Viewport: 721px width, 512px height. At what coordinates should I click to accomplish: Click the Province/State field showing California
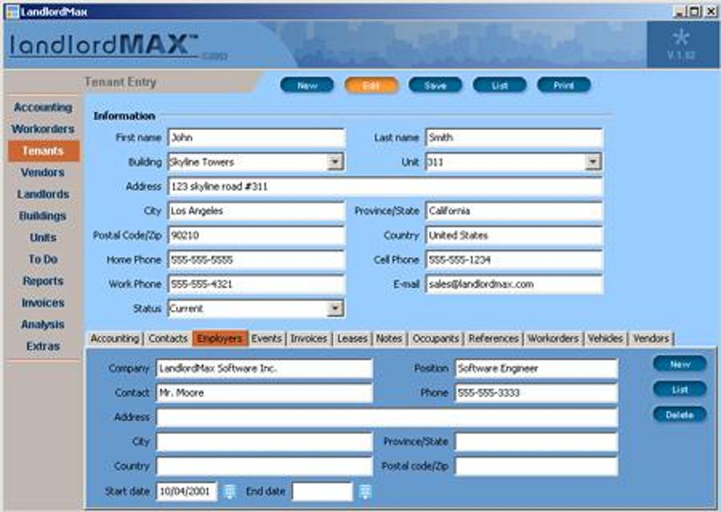pyautogui.click(x=514, y=210)
